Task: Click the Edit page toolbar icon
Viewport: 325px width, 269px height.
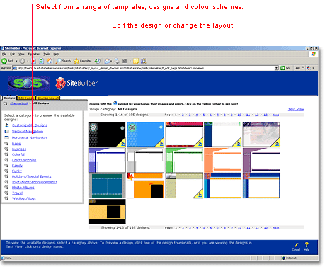Action: (x=125, y=61)
